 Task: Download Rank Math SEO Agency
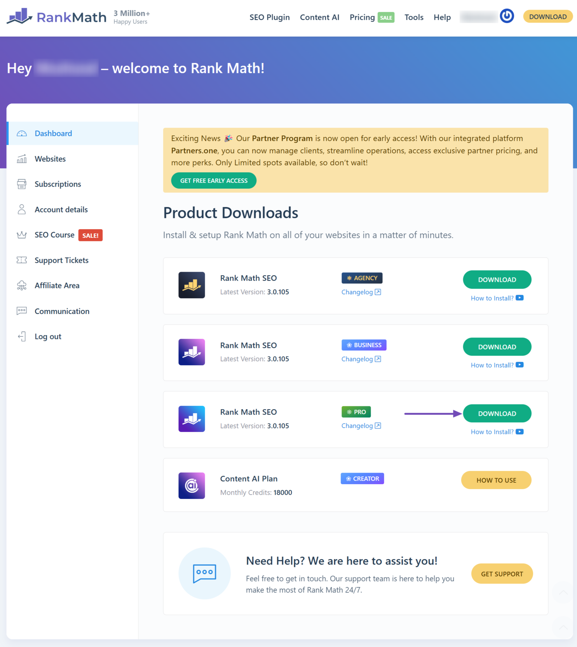[497, 279]
